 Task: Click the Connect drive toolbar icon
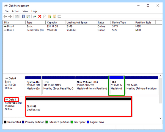[35, 17]
